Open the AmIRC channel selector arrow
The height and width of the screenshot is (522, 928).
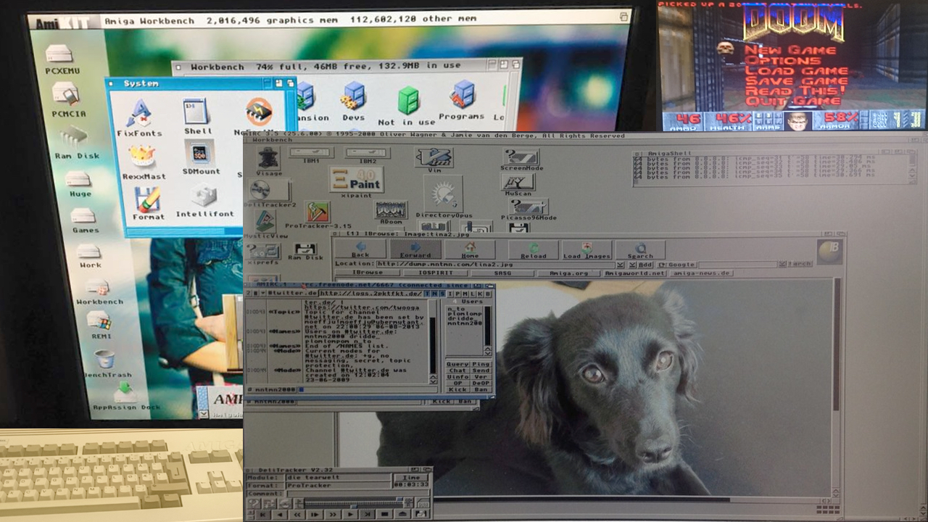[262, 294]
